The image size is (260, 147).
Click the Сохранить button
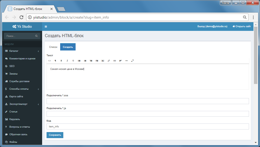click(x=55, y=135)
